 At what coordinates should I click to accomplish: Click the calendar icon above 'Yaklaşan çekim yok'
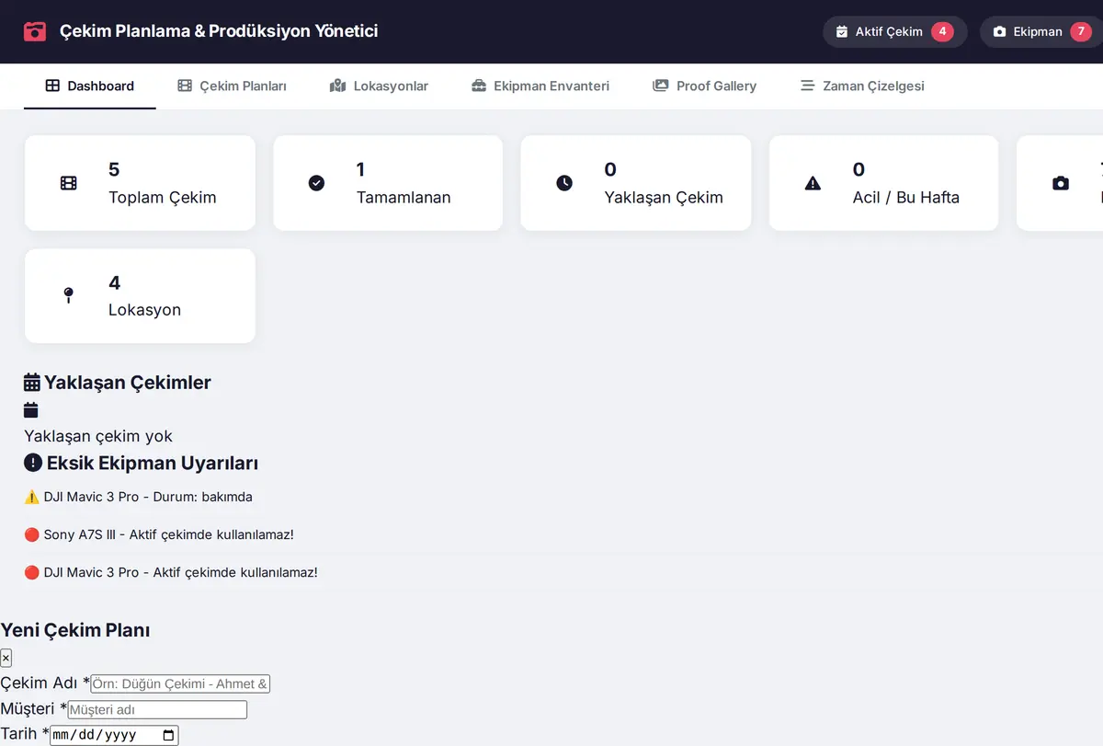(x=31, y=410)
